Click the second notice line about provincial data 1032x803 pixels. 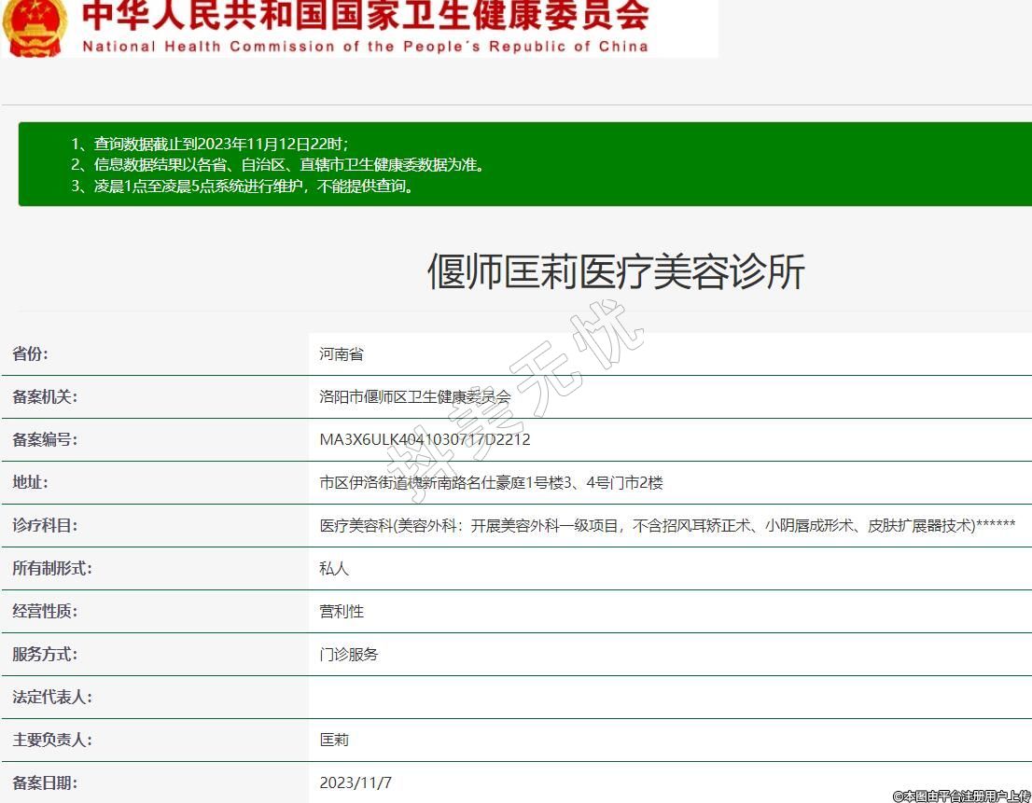[x=278, y=165]
